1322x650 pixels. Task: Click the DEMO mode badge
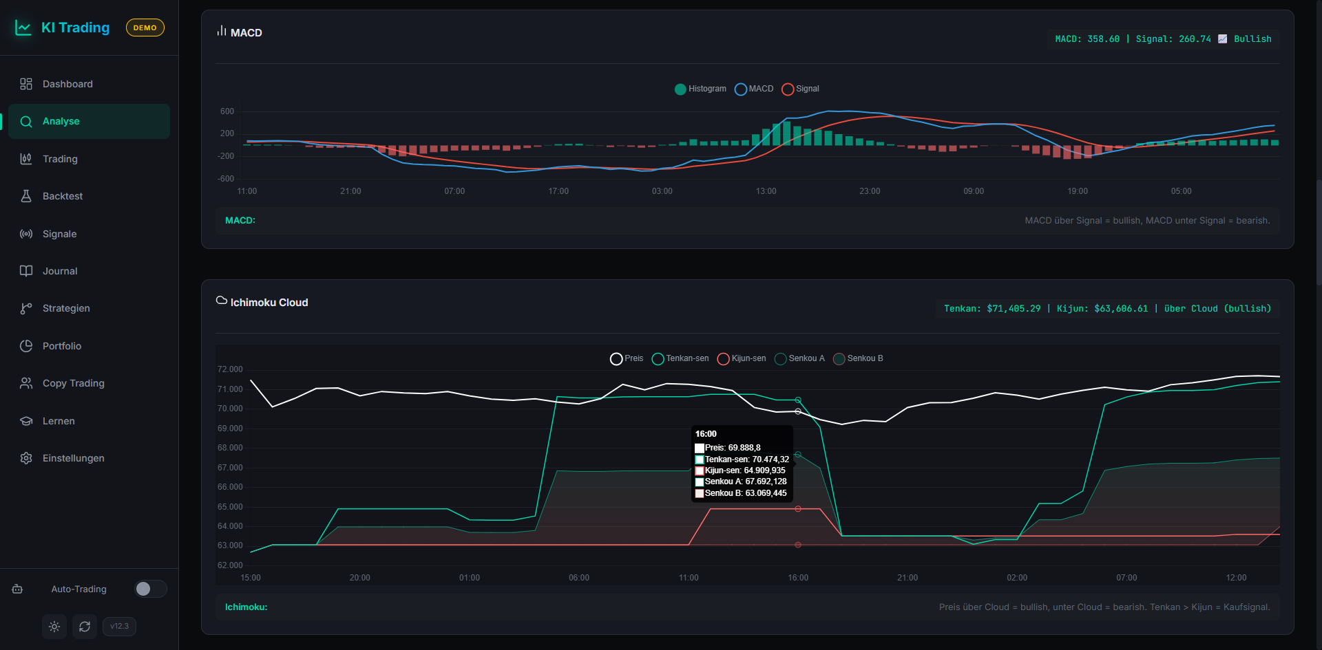[x=145, y=28]
